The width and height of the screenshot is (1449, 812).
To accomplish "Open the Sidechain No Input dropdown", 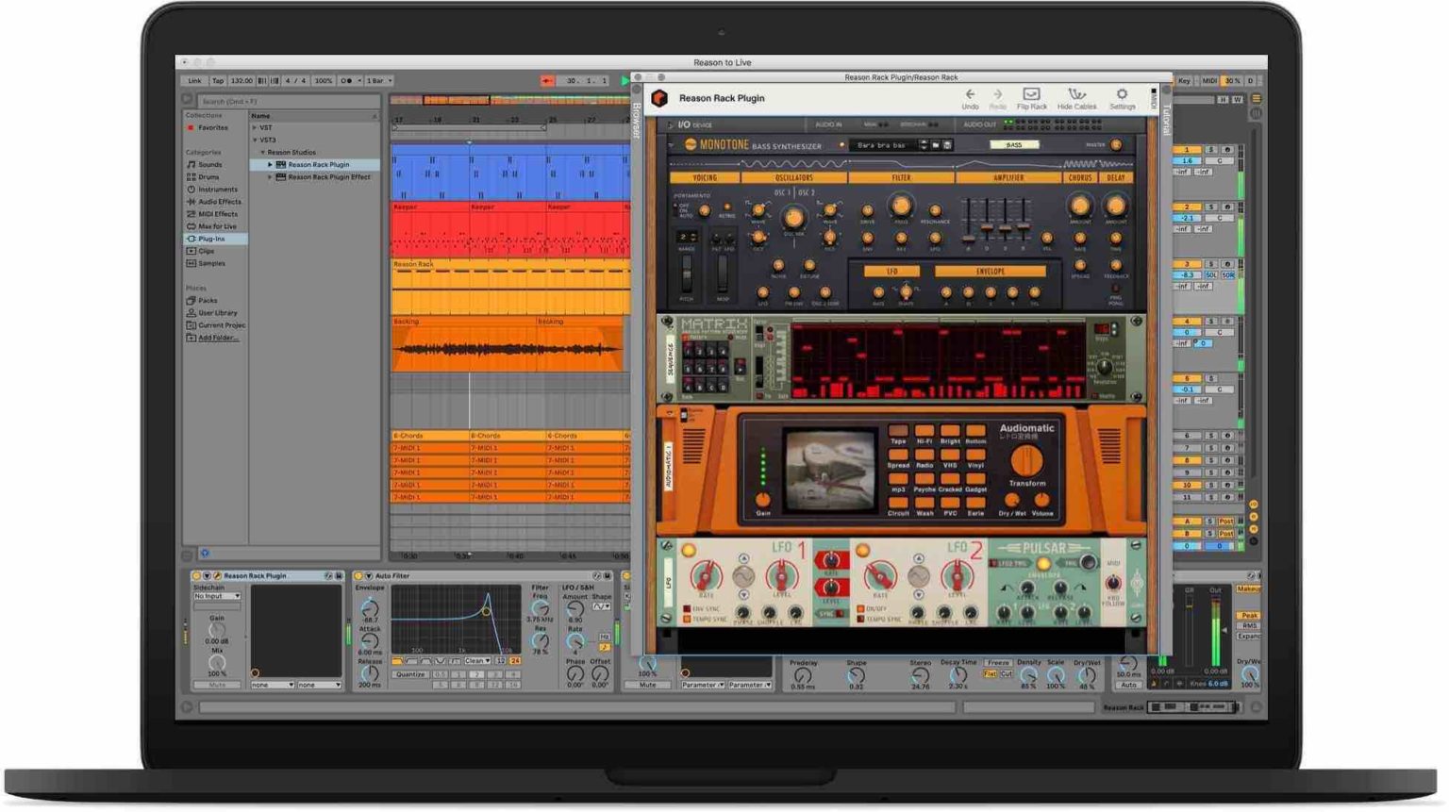I will (217, 596).
